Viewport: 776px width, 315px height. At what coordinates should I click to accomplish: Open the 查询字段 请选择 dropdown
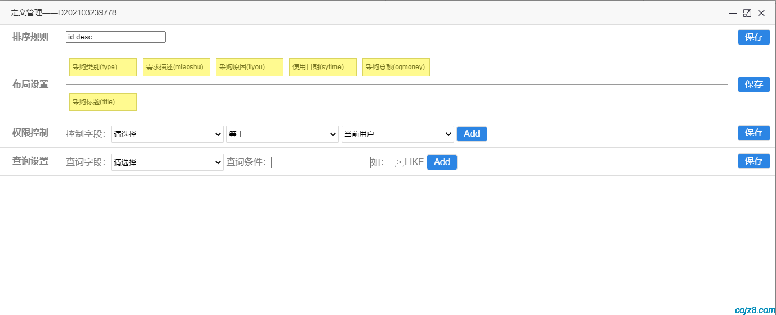(x=167, y=162)
